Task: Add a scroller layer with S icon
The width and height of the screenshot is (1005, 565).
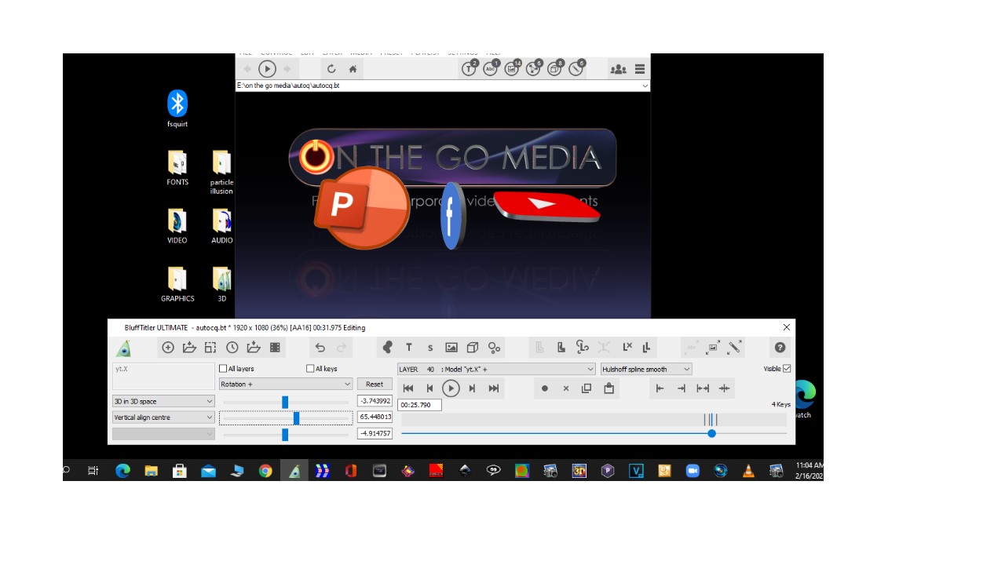Action: pos(430,348)
